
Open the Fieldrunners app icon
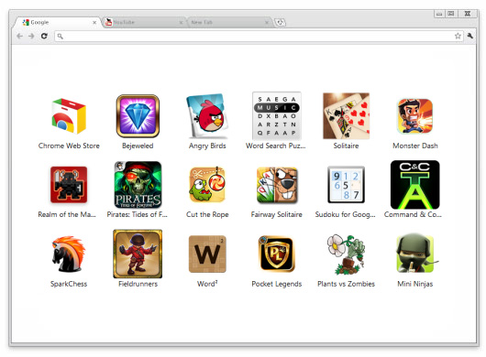[138, 254]
